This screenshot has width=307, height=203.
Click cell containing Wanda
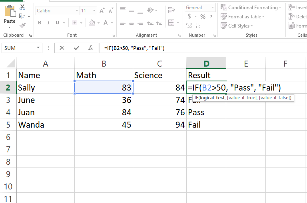[46, 125]
